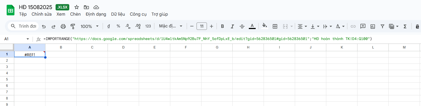Click the merge cells icon
The width and height of the screenshot is (421, 106).
pos(285,26)
